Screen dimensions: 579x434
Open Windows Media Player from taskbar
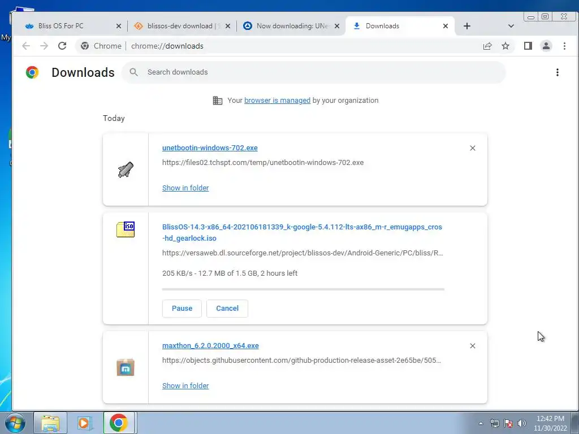point(85,423)
